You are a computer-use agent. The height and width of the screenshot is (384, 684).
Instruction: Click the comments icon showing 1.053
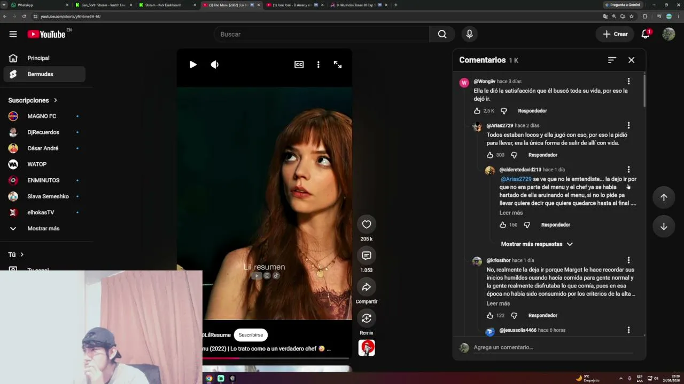[x=367, y=255]
